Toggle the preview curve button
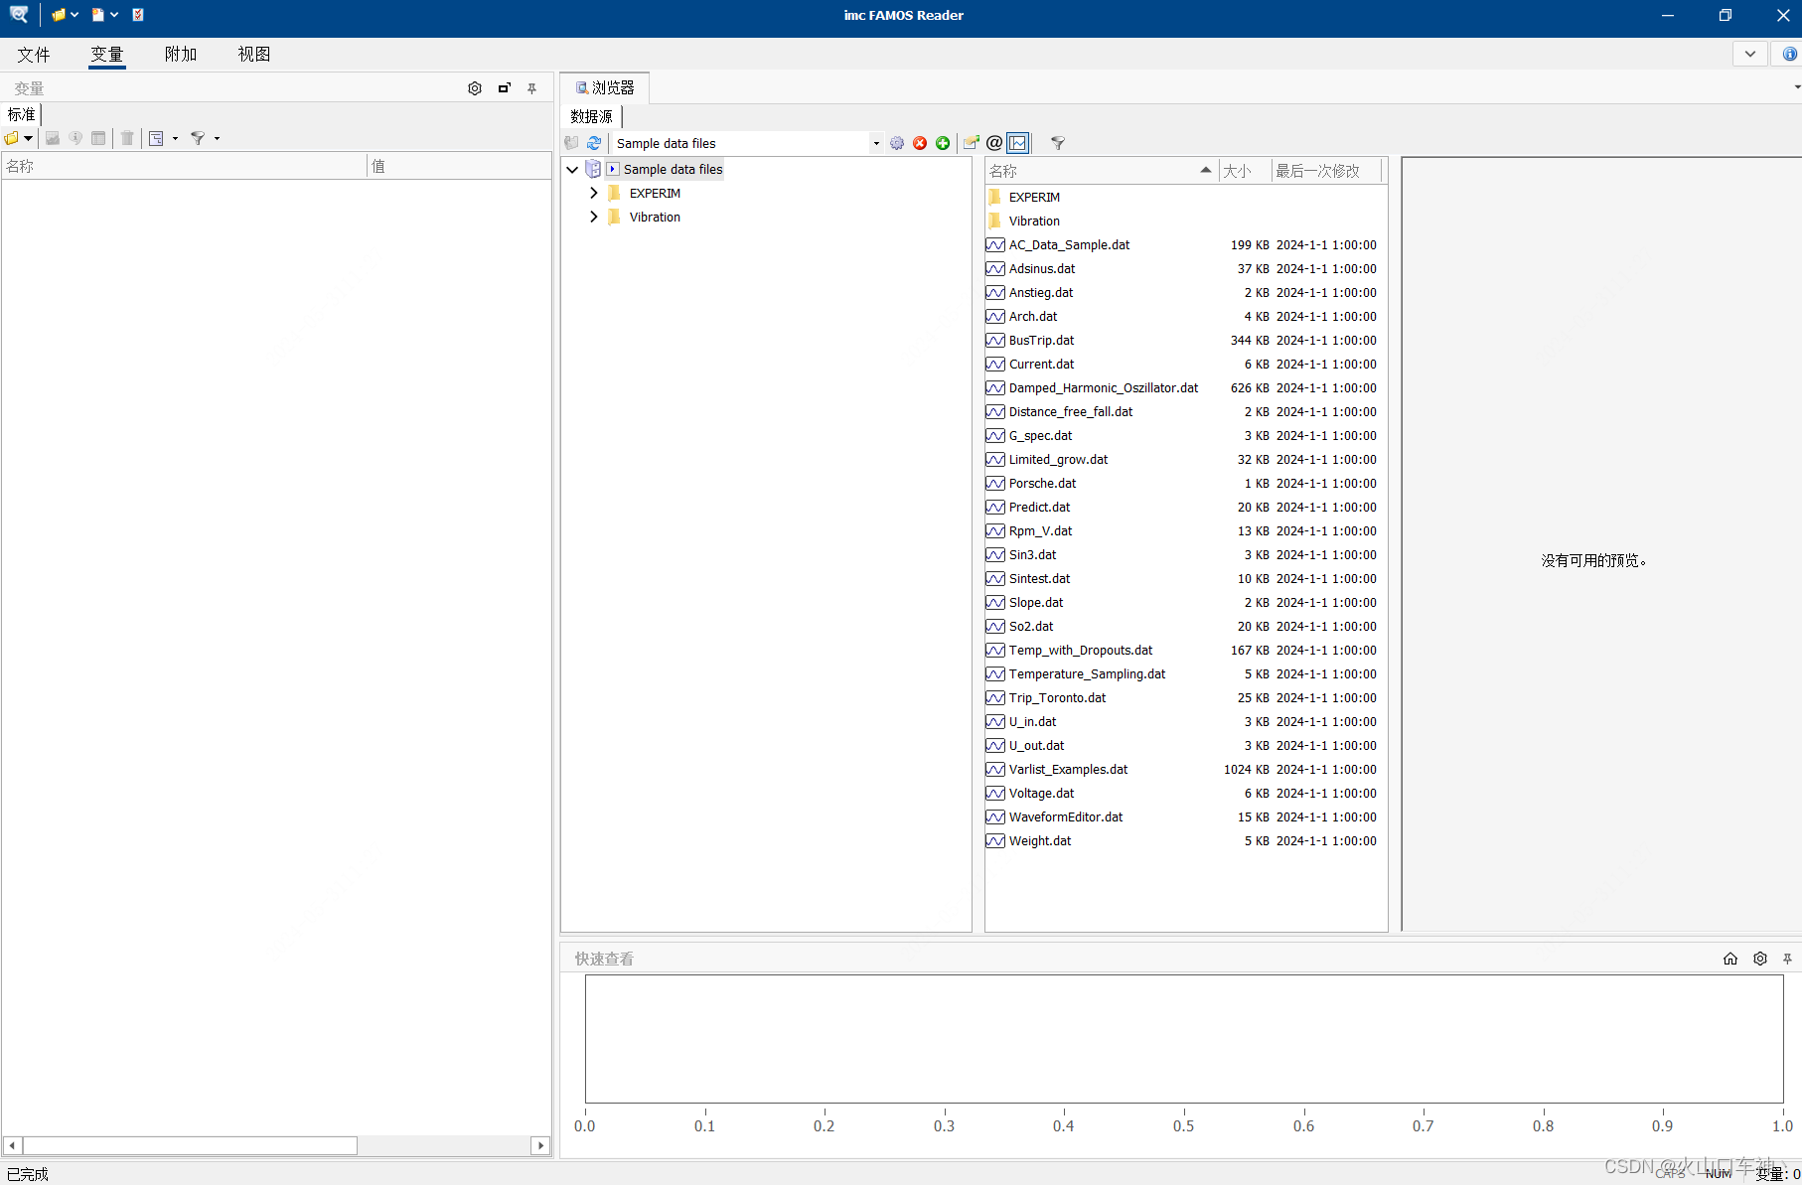This screenshot has height=1185, width=1802. [x=1018, y=143]
